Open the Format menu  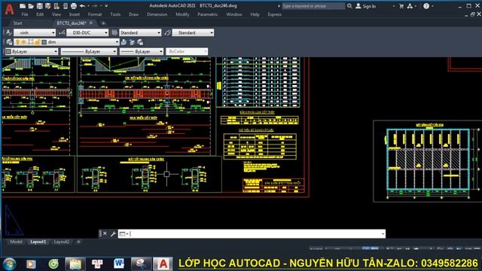pyautogui.click(x=95, y=14)
